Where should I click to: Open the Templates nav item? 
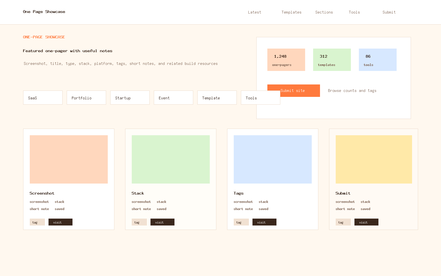click(x=291, y=12)
